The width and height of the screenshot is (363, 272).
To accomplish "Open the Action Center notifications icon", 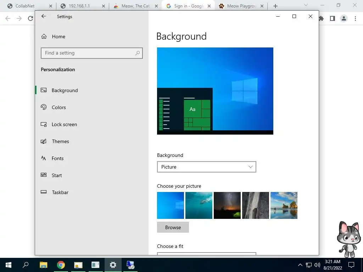I will click(x=351, y=265).
